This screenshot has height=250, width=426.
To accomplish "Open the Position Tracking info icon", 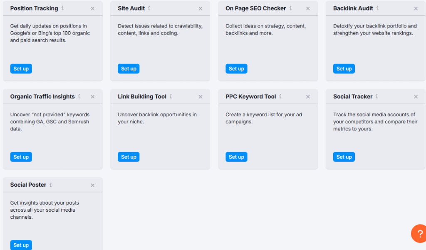I will pyautogui.click(x=62, y=8).
